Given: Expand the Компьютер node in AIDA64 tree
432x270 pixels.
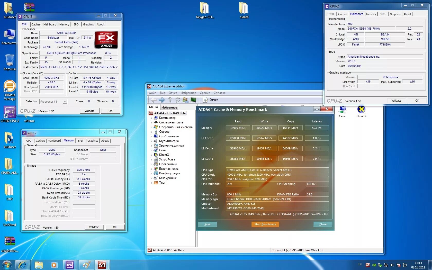Looking at the screenshot, I should pos(151,118).
